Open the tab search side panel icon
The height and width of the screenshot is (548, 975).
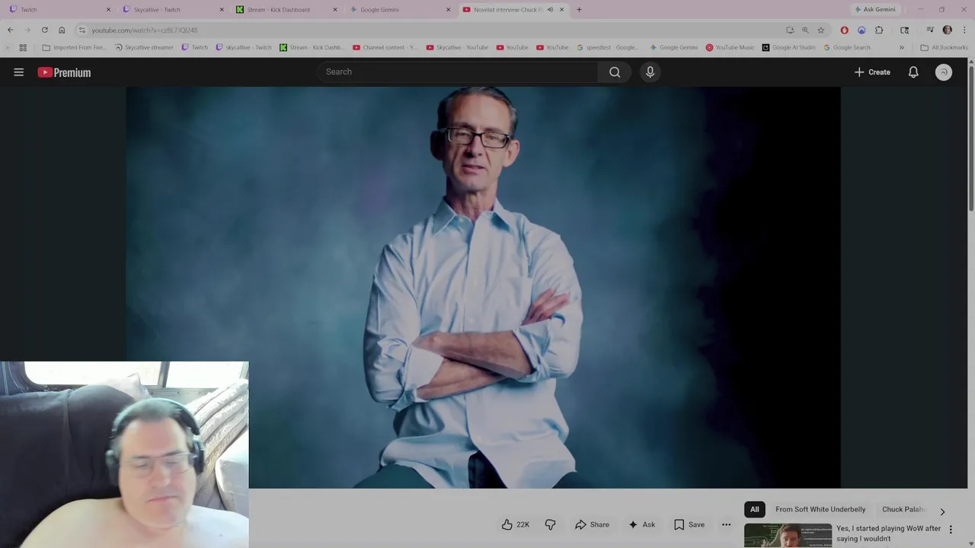904,30
